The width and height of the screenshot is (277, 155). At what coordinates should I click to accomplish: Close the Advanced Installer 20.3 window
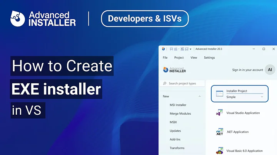(274, 49)
